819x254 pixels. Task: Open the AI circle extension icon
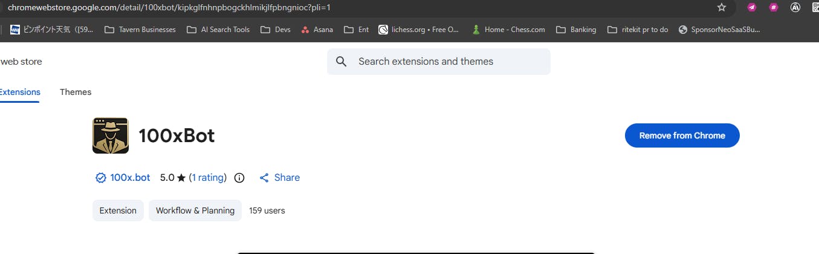click(795, 7)
